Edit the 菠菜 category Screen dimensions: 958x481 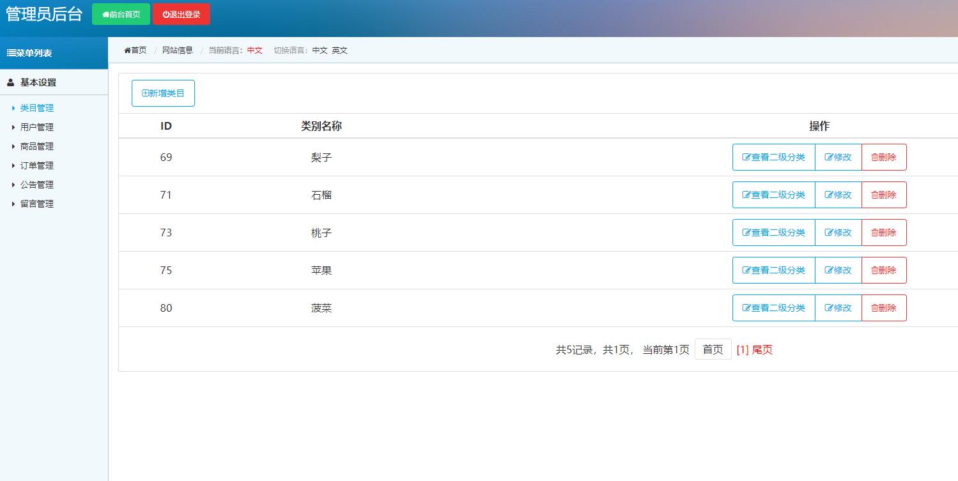pyautogui.click(x=838, y=308)
